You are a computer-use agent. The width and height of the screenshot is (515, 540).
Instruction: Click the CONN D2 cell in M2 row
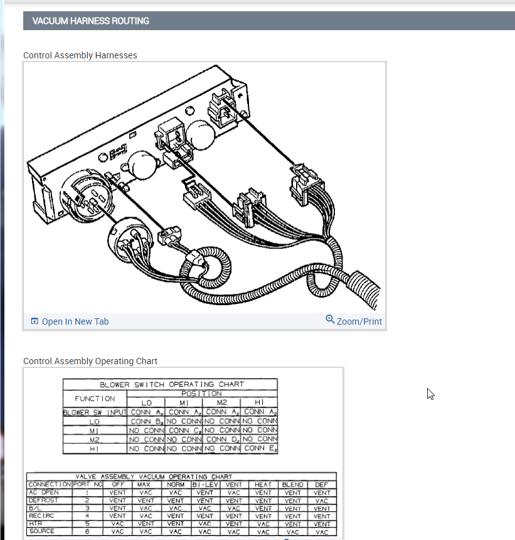coord(221,440)
